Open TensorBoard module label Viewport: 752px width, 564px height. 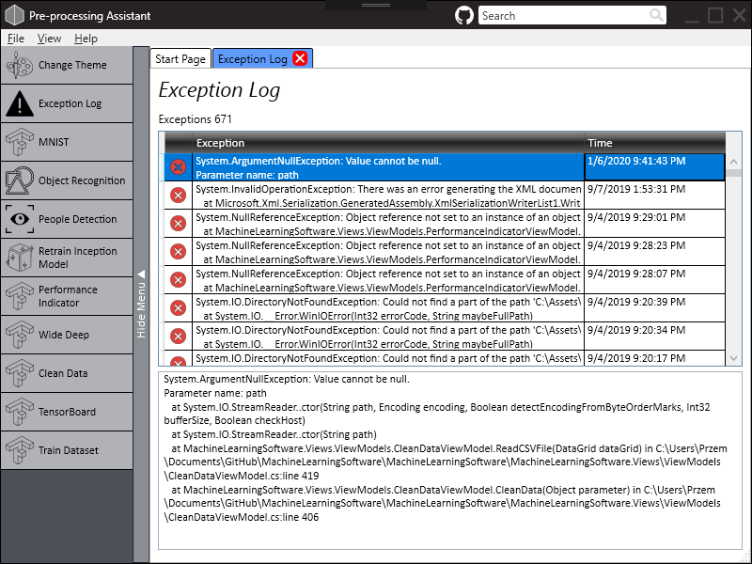67,412
